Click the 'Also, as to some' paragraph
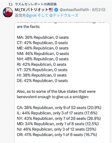The width and height of the screenshot is (112, 143). 56,94
